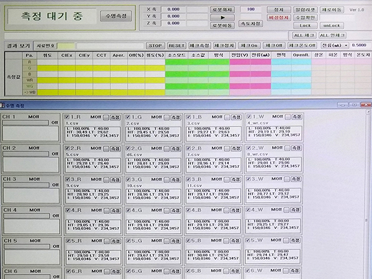
Task: Click the Z 축 value field
Action: click(174, 24)
